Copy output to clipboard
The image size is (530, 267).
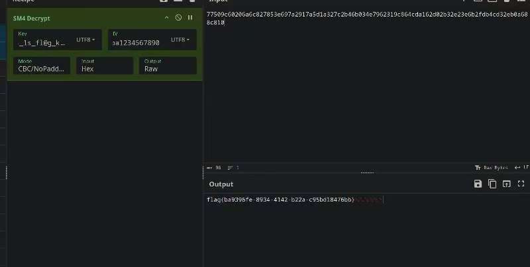click(x=492, y=184)
